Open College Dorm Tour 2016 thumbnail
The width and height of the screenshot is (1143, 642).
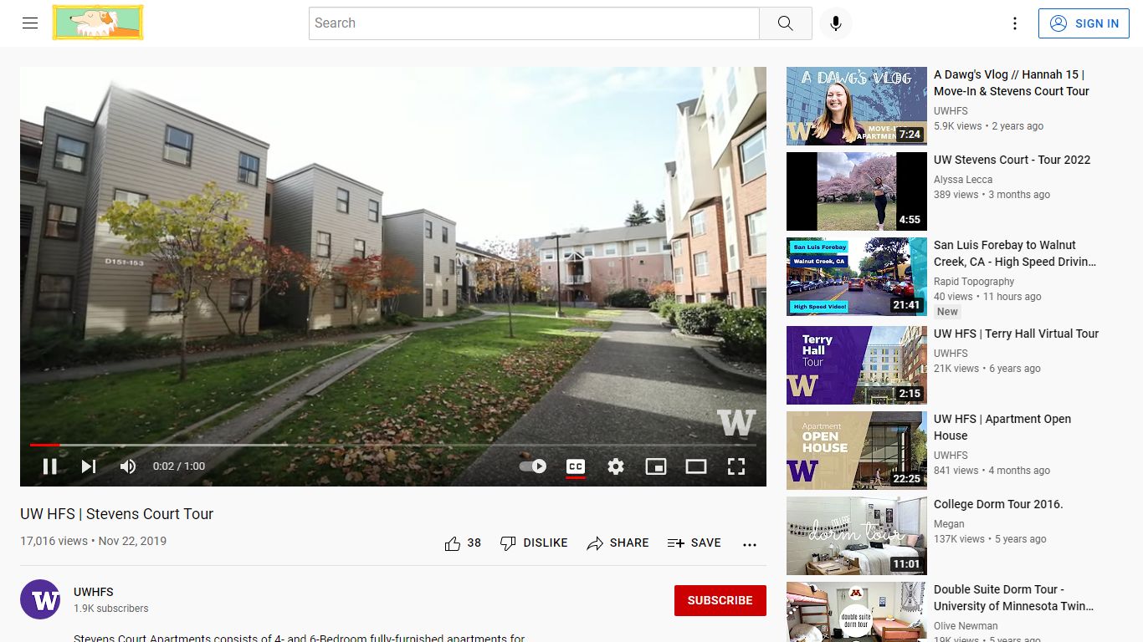click(x=857, y=536)
